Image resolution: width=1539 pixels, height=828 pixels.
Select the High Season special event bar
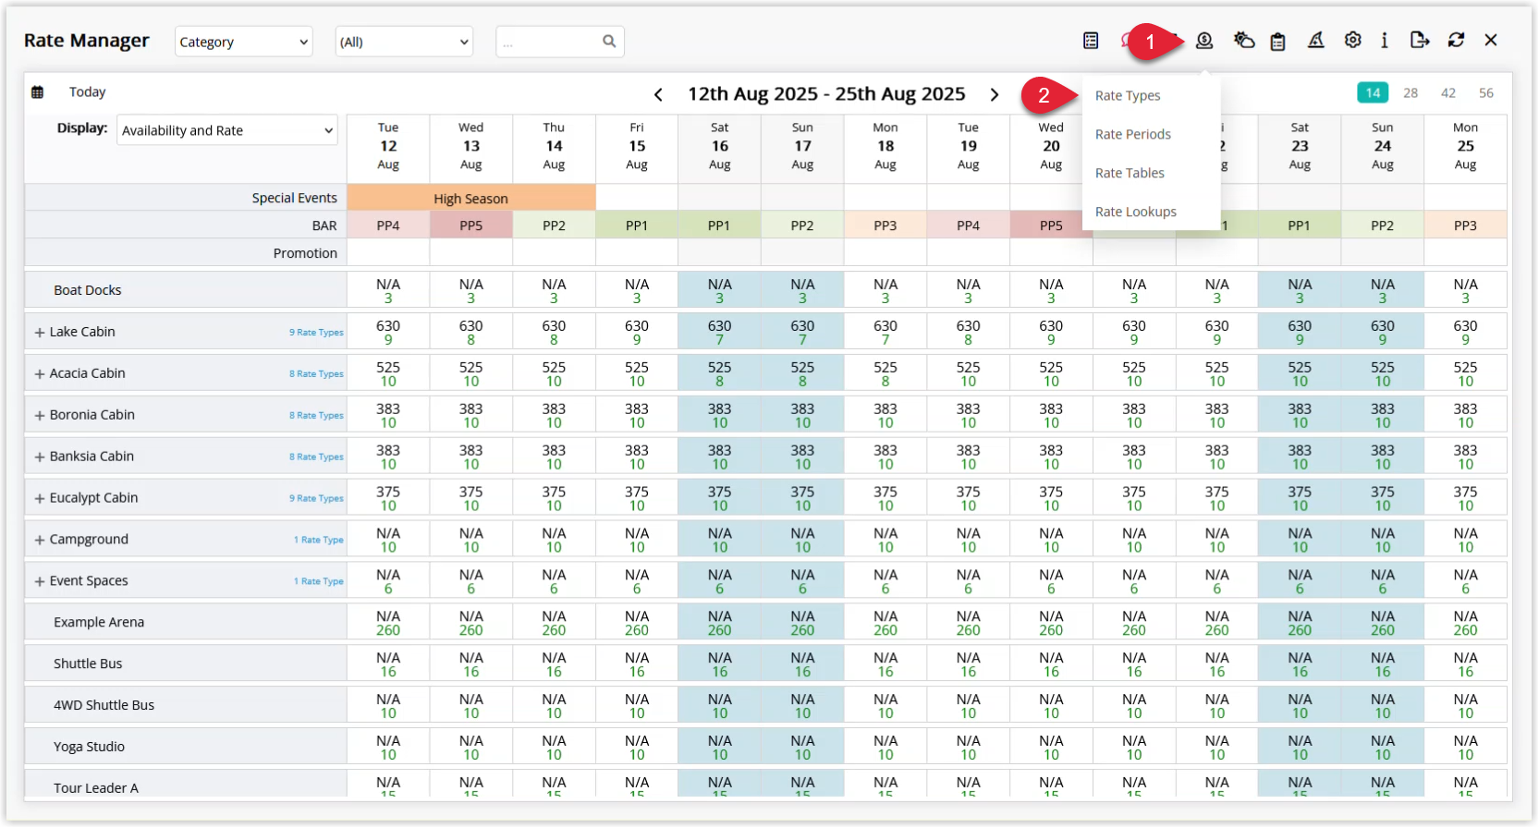471,198
